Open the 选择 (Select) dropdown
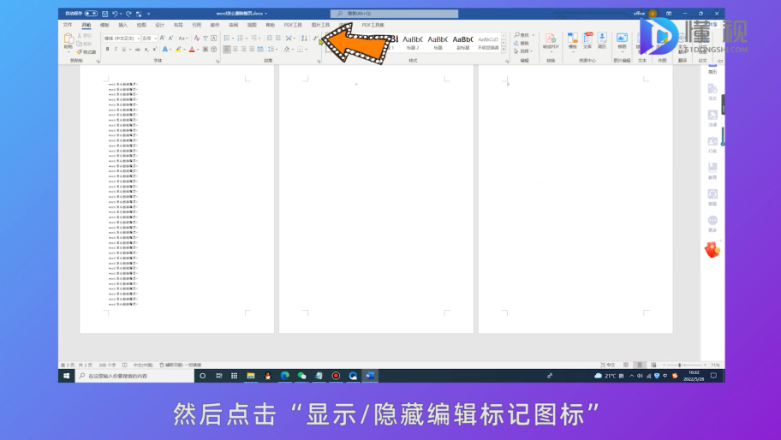Screen dimensions: 781x440 click(523, 51)
